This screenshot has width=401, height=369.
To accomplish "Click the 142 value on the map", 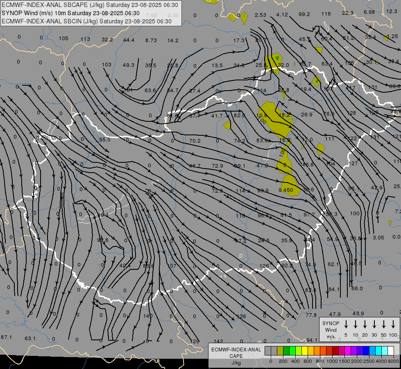I will [218, 342].
